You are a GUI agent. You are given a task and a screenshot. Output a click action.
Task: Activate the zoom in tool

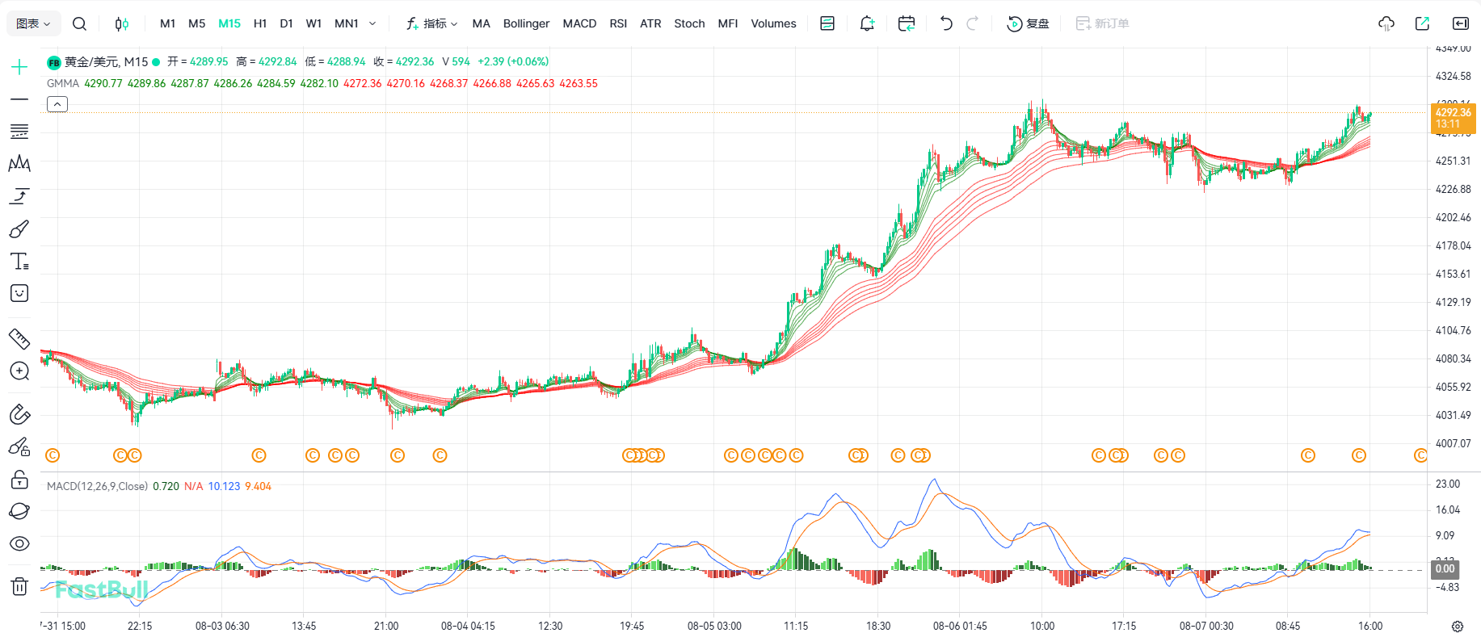19,371
